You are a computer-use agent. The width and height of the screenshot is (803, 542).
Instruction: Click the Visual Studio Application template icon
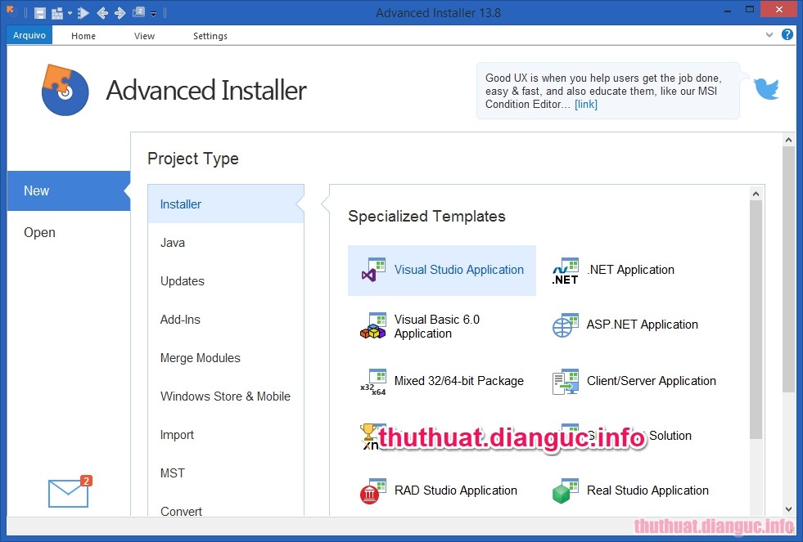pyautogui.click(x=373, y=270)
